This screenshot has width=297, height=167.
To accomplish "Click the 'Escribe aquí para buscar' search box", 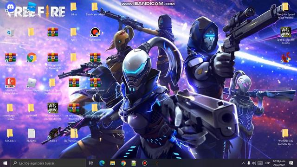I will click(48, 163).
